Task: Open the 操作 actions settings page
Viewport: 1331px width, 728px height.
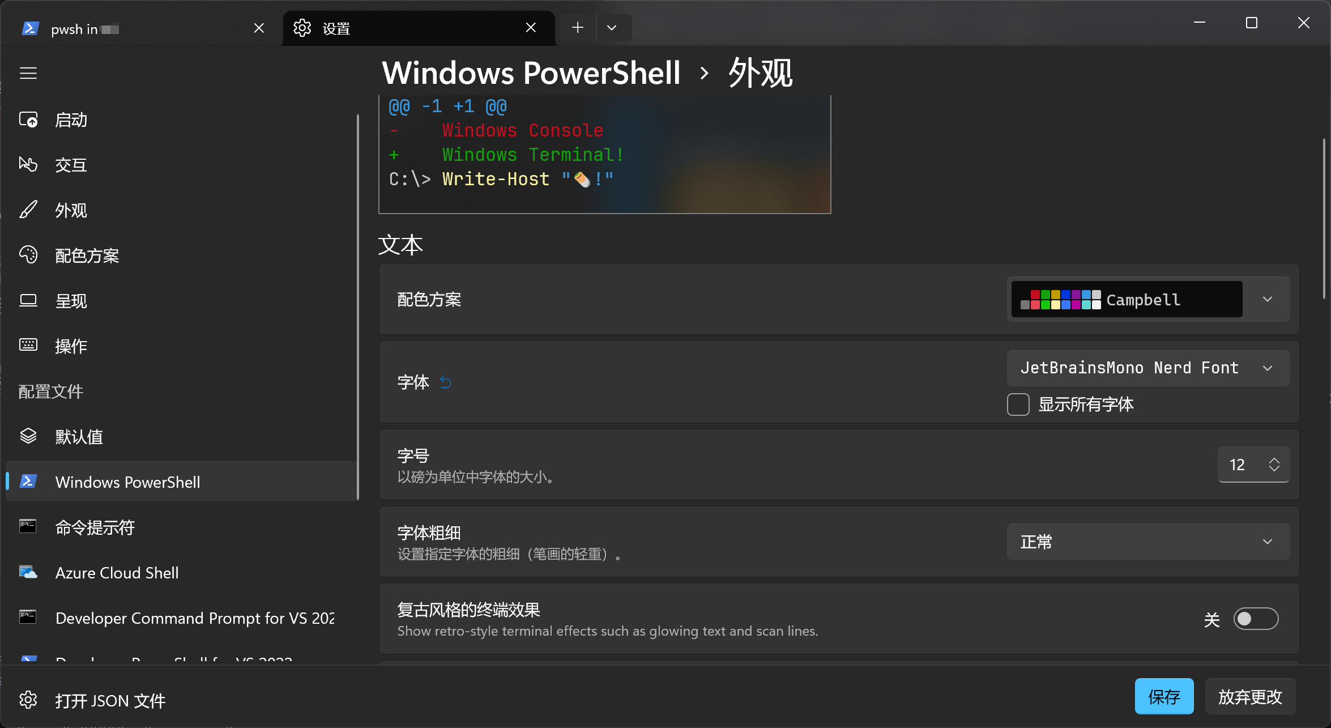Action: point(71,346)
